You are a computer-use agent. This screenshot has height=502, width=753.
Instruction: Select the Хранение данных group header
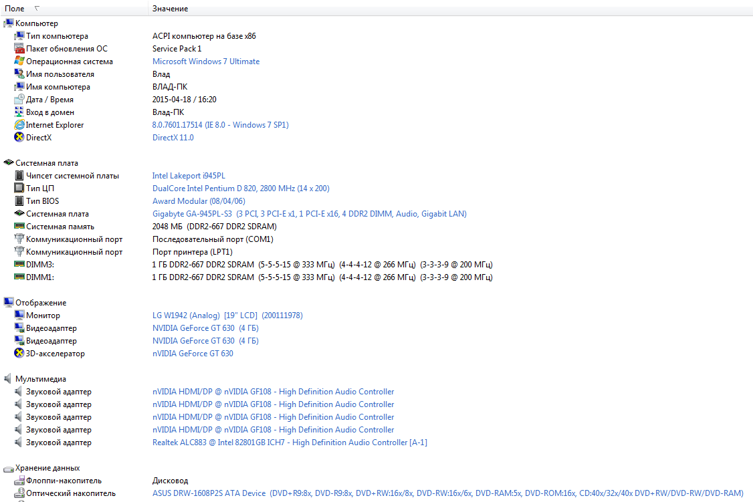[47, 468]
